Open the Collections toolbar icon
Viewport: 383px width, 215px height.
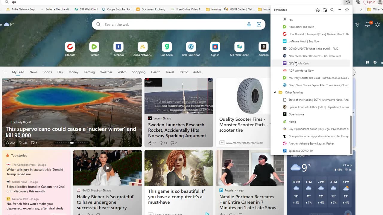point(358,2)
